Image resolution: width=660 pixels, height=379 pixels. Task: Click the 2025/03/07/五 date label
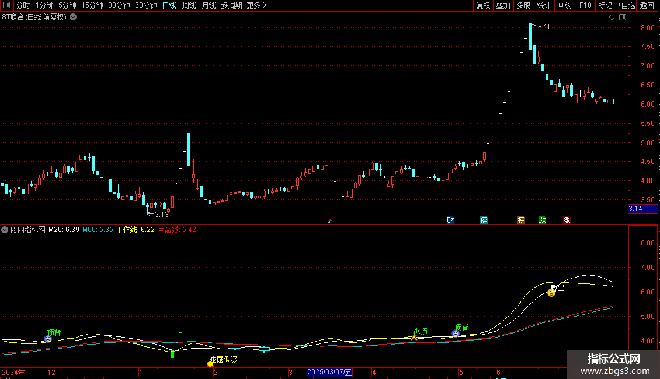coord(329,372)
